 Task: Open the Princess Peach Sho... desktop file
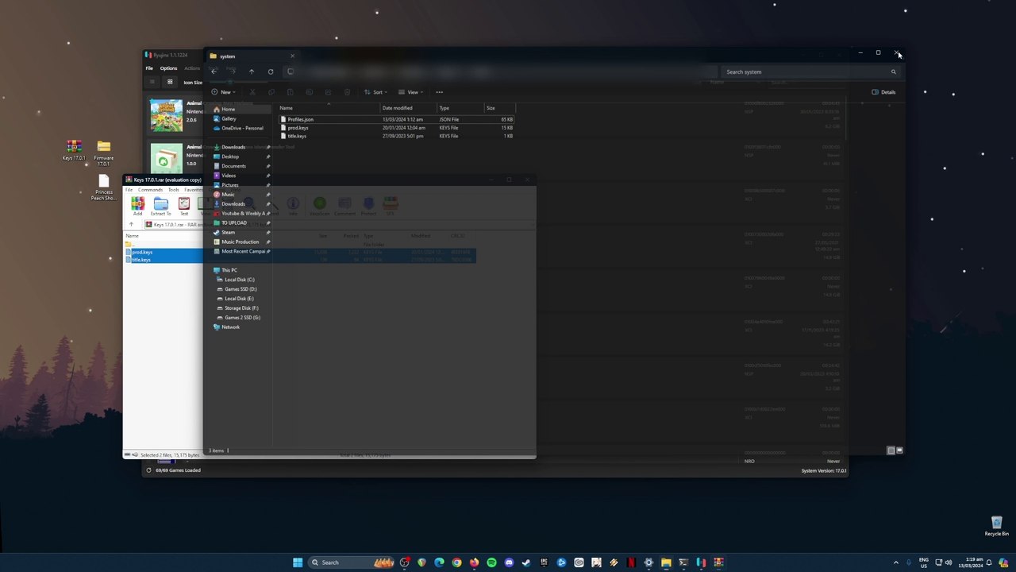pos(103,188)
